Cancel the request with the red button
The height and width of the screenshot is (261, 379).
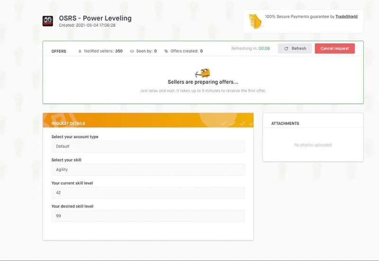click(x=334, y=49)
